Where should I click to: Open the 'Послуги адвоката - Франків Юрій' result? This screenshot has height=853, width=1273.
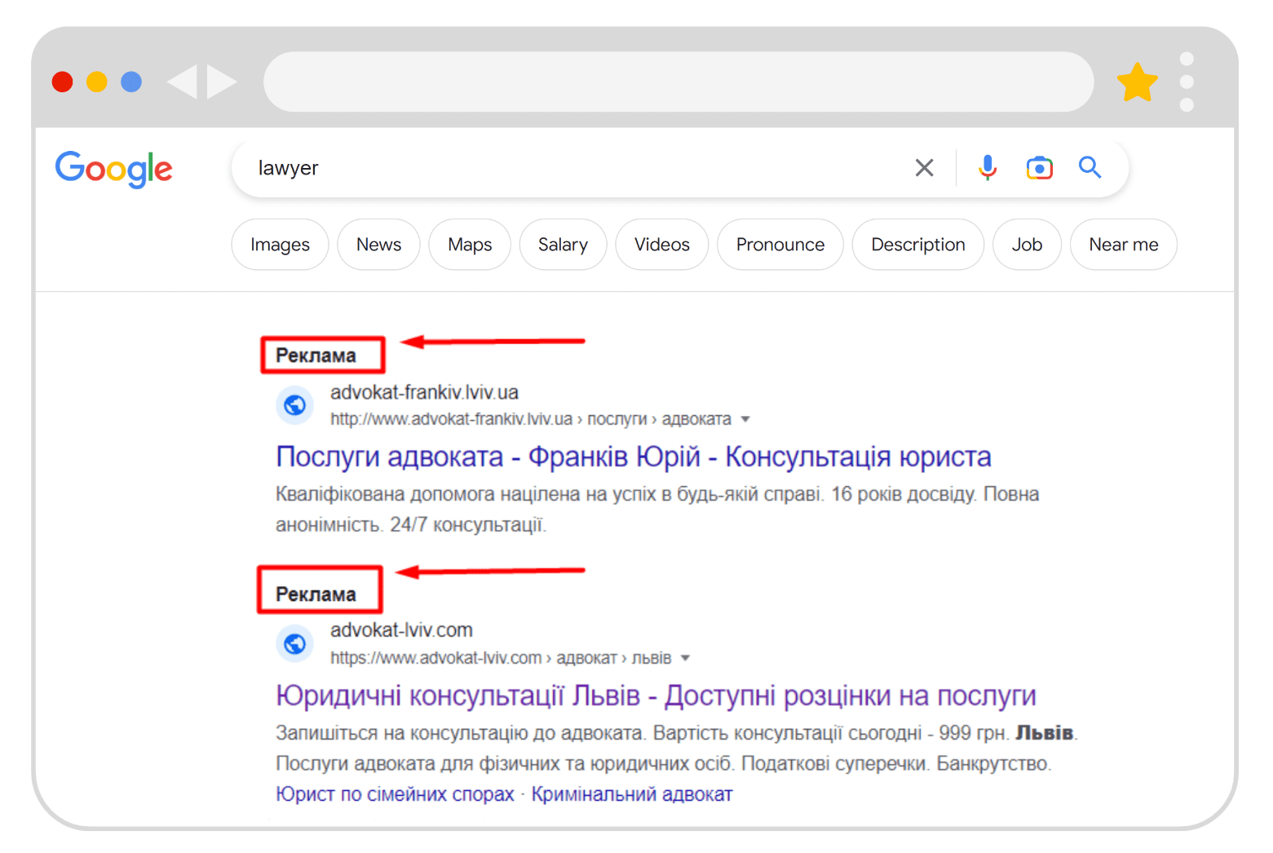(632, 456)
